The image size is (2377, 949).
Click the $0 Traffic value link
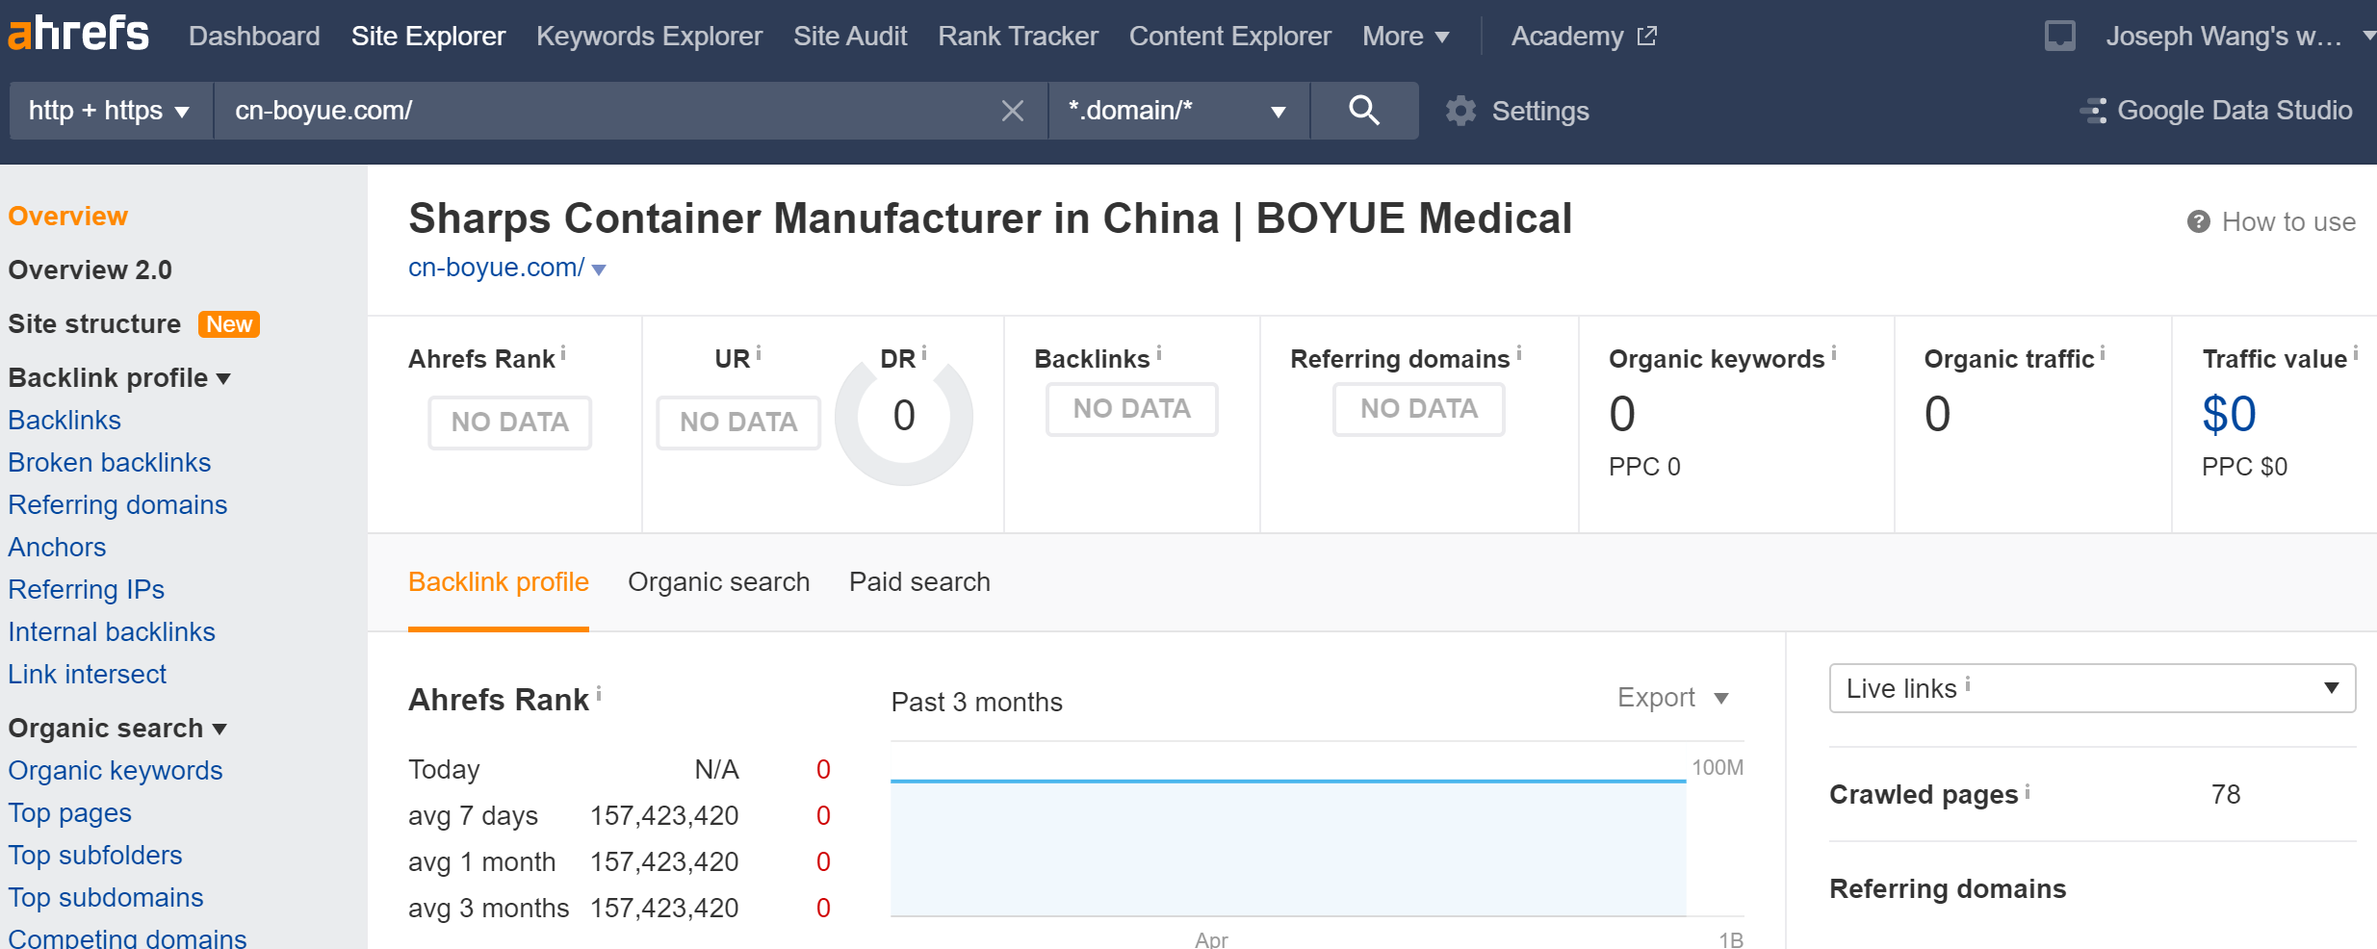tap(2229, 414)
